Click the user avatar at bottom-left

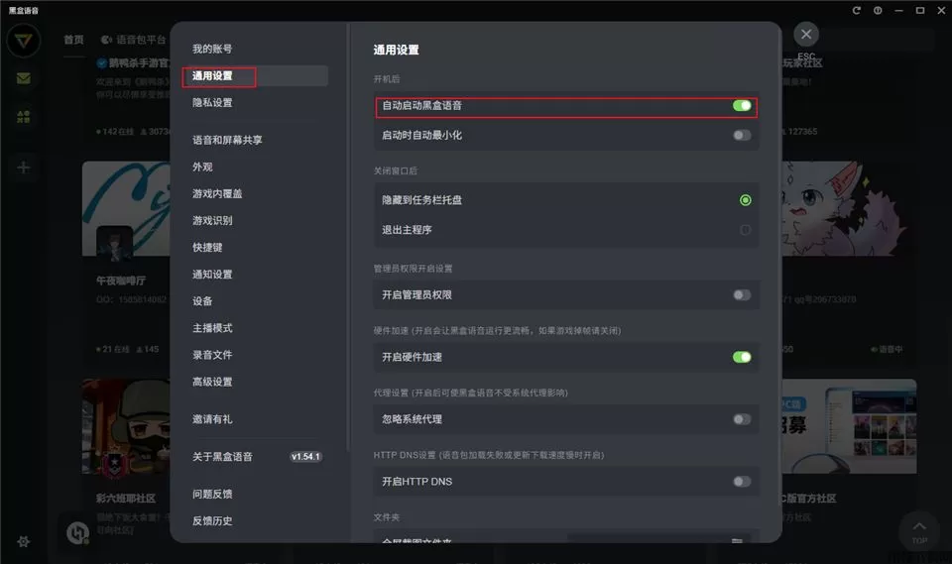(x=77, y=532)
